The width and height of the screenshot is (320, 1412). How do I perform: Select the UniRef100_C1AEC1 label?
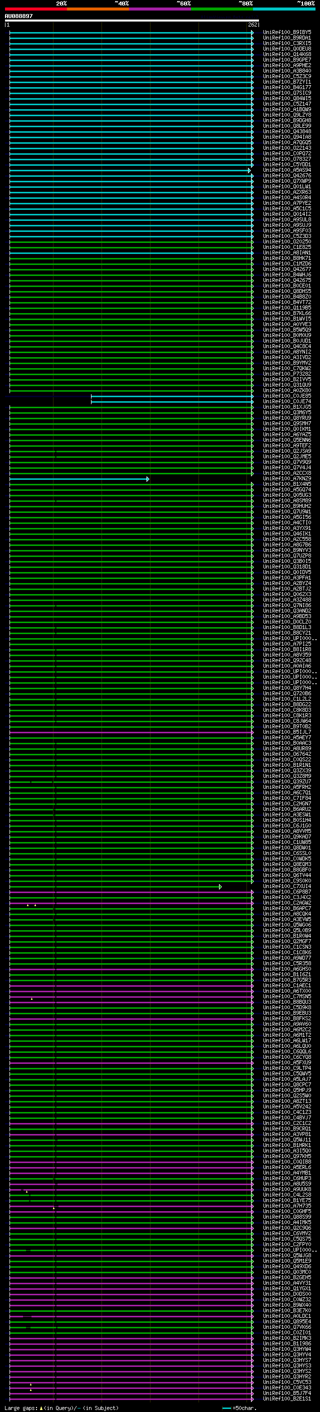click(286, 986)
